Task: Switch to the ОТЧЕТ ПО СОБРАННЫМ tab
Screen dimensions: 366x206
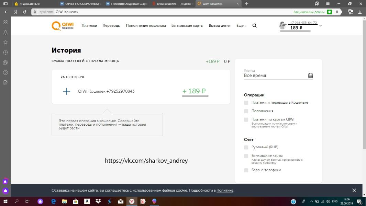Action: [81, 4]
